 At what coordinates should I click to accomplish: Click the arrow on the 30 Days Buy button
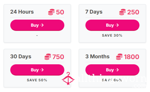(42, 70)
